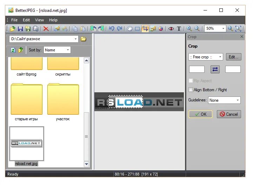The image size is (253, 186).
Task: Click the Ready status bar text
Action: point(13,174)
